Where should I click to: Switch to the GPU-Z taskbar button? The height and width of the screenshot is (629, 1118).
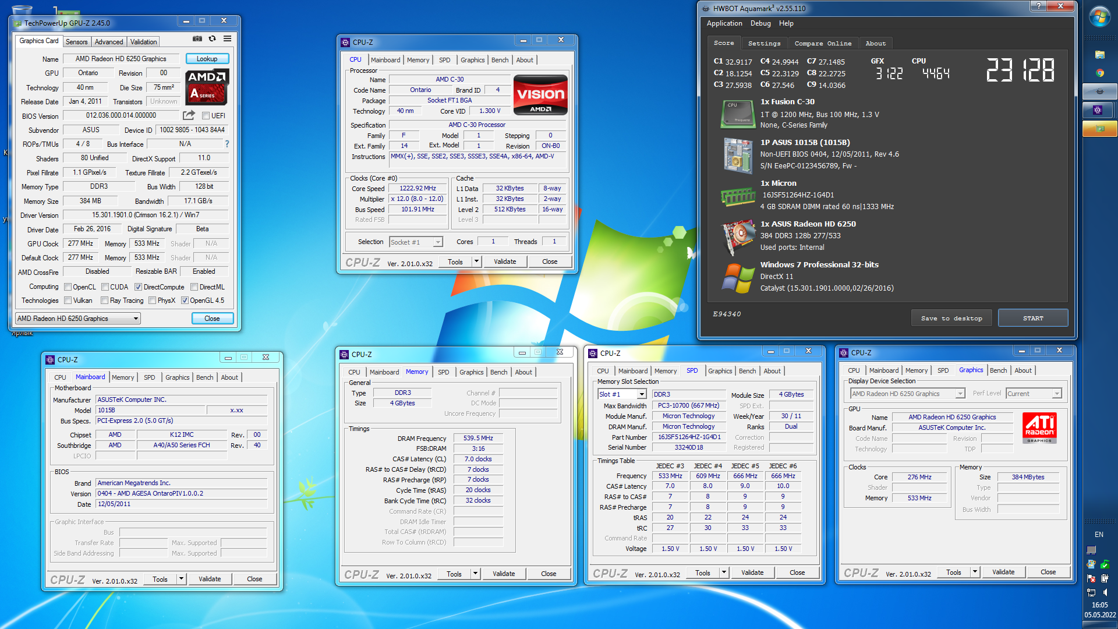click(1099, 129)
